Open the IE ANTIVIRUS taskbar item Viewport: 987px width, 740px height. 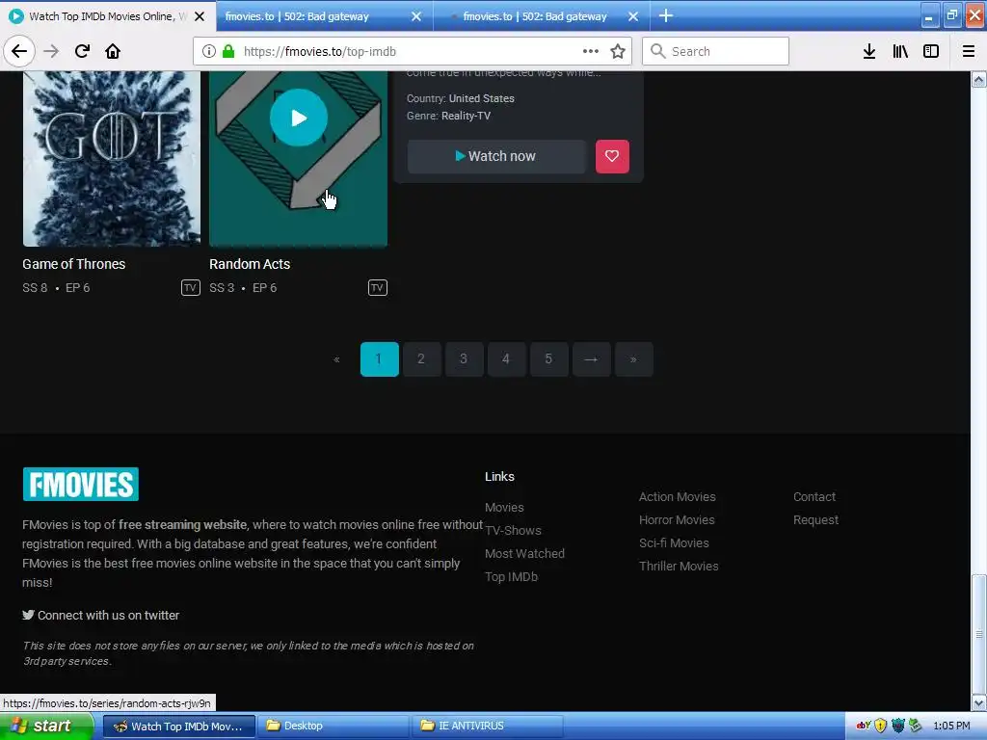[488, 727]
